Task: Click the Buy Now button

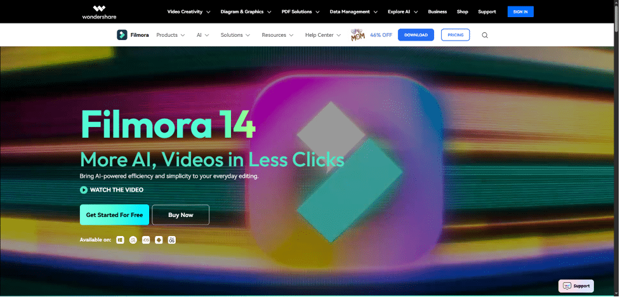Action: pyautogui.click(x=181, y=214)
